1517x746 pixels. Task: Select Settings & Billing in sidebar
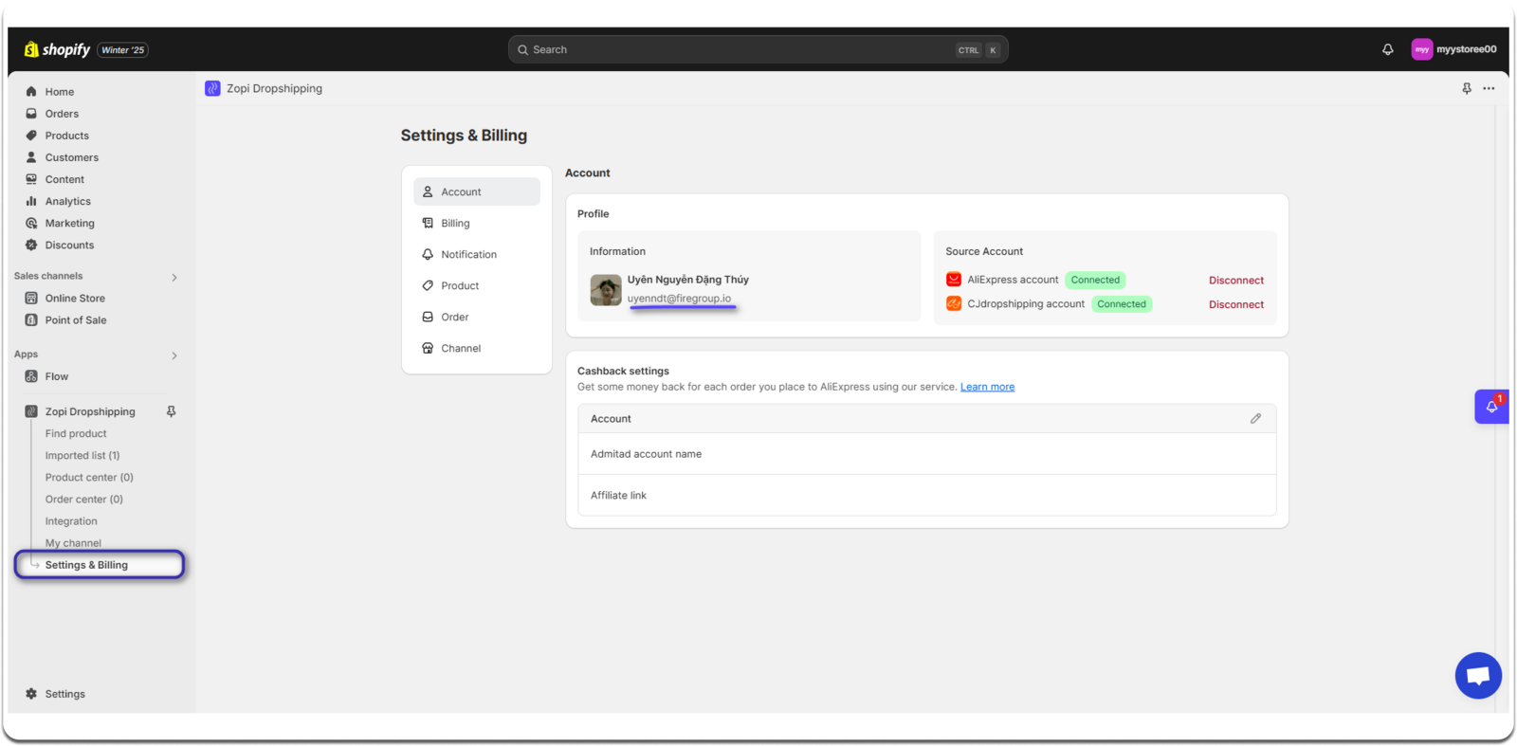click(x=100, y=565)
